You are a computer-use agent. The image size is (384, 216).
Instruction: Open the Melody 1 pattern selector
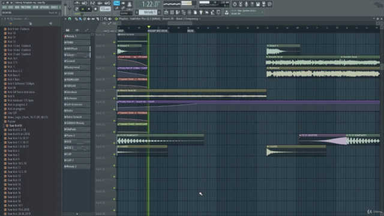click(148, 12)
